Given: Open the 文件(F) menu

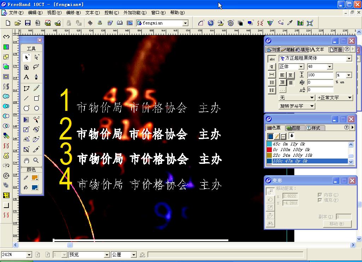Looking at the screenshot, I should pos(16,13).
